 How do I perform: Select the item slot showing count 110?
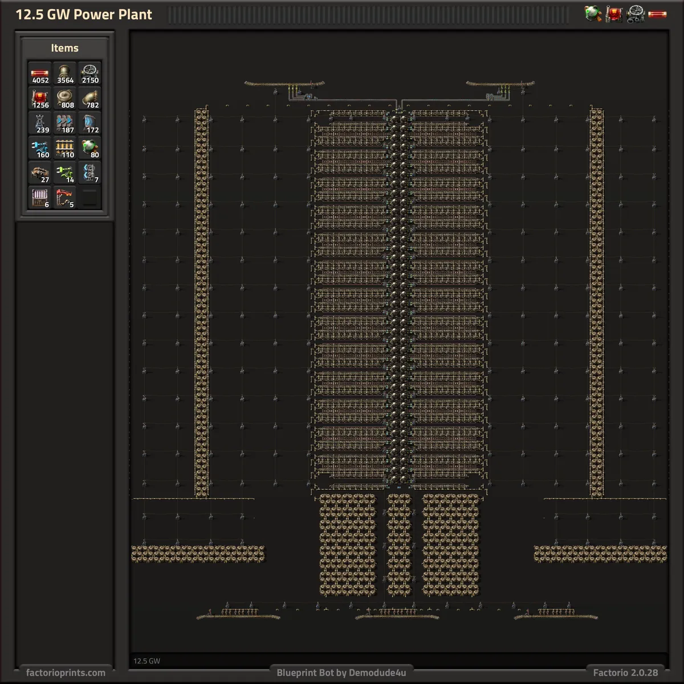coord(65,148)
